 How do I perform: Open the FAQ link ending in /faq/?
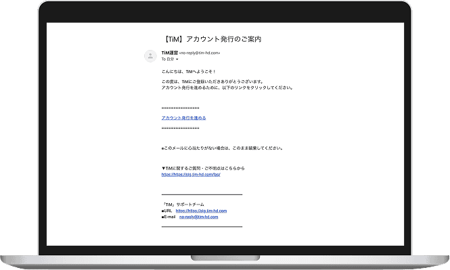tap(191, 174)
